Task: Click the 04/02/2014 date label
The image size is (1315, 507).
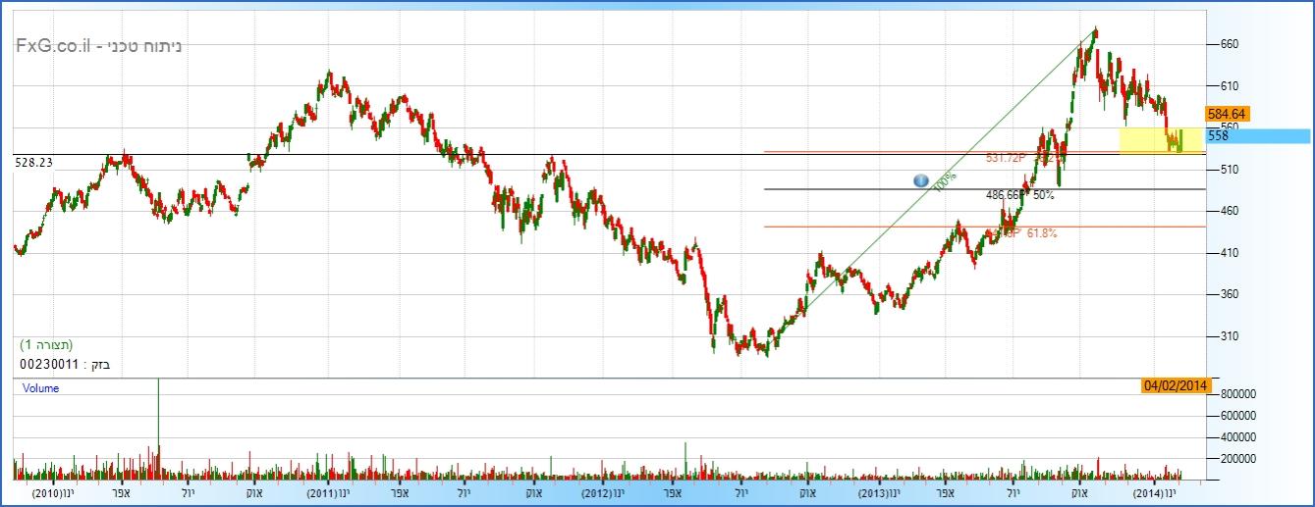Action: pyautogui.click(x=1175, y=385)
